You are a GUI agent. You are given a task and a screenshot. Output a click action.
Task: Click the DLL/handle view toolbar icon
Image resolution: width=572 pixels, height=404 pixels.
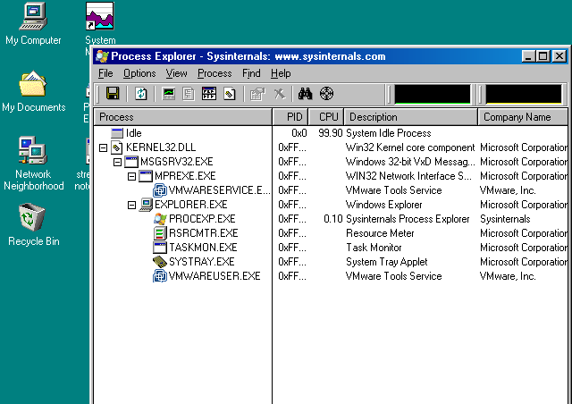click(x=230, y=94)
